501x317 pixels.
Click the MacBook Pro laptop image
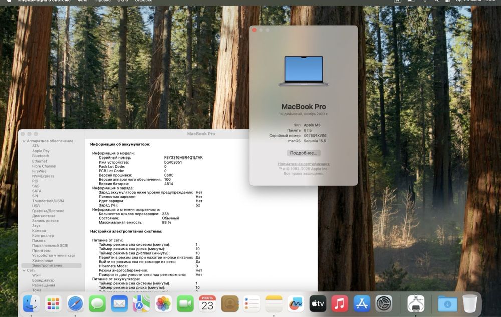click(x=304, y=71)
